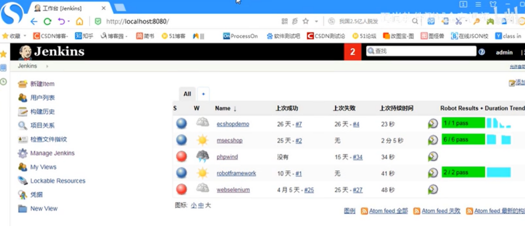Viewport: 525px width, 231px height.
Task: Open msecshop job
Action: (x=229, y=141)
